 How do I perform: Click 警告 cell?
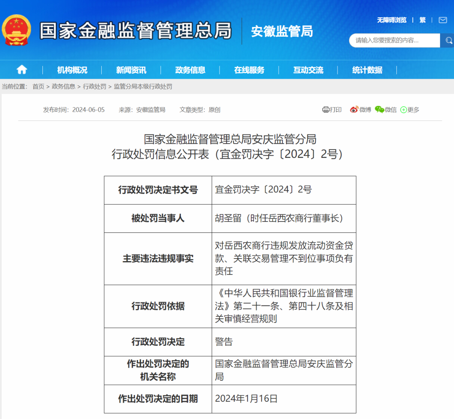pos(284,342)
